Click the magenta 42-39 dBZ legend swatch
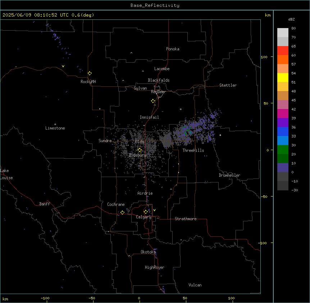 pos(283,113)
